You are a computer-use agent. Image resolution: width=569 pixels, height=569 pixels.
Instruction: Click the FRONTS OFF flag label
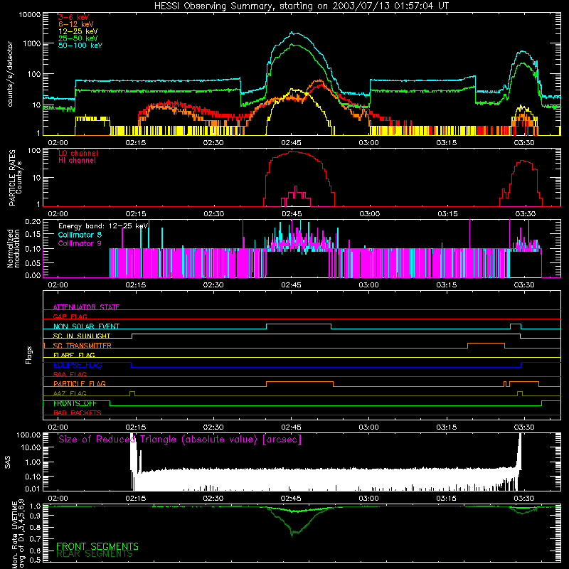[x=75, y=403]
